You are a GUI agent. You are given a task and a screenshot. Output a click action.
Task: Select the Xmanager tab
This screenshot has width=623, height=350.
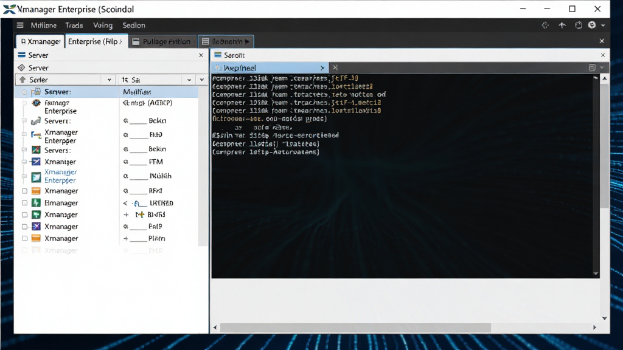point(41,41)
